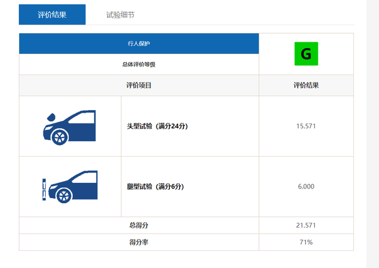Select the blue 行人保护 header bar
The width and height of the screenshot is (379, 268).
(x=139, y=44)
